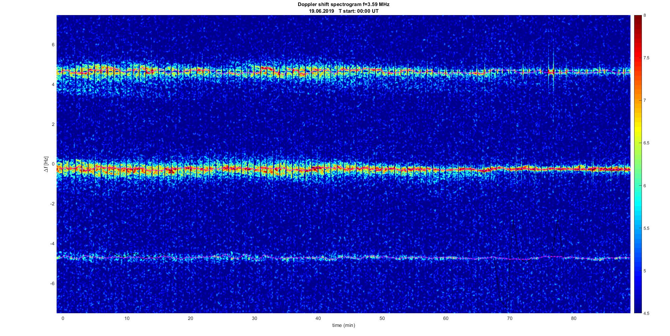Click colorbar tick label '7.5'
The width and height of the screenshot is (670, 336).
pyautogui.click(x=646, y=58)
